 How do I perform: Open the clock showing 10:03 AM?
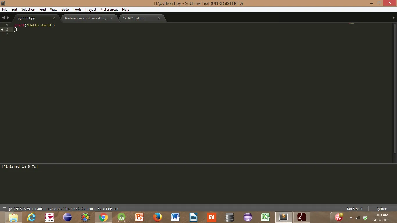[x=380, y=217]
